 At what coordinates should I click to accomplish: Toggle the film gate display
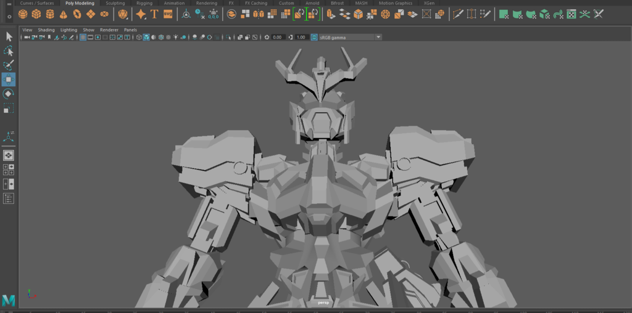pos(90,38)
